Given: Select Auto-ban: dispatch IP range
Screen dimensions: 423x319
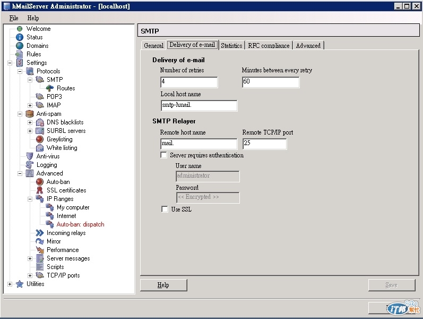Looking at the screenshot, I should [x=80, y=224].
